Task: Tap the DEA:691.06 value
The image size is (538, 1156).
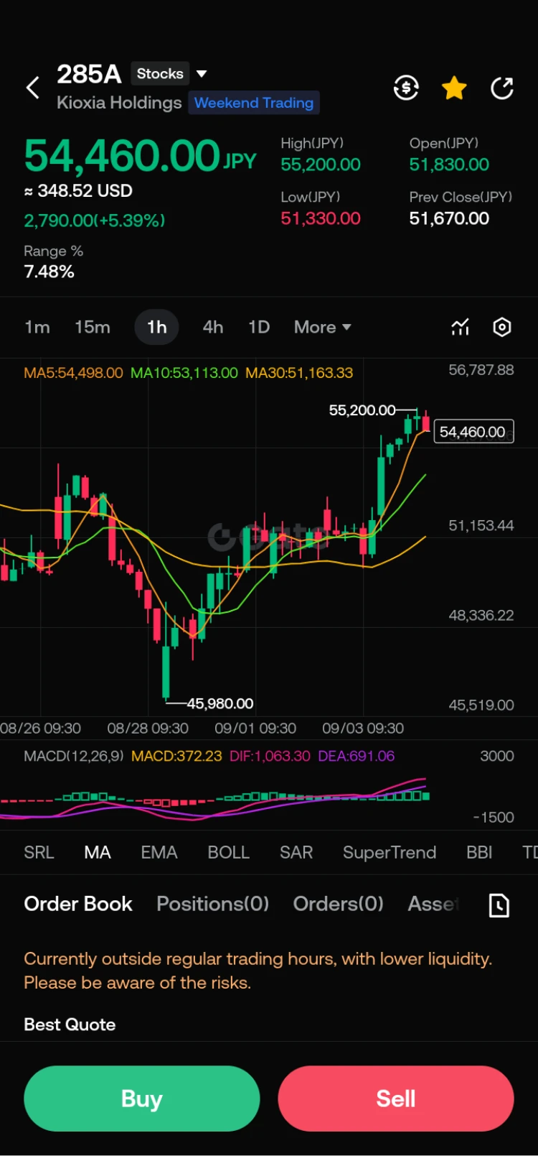Action: [357, 756]
